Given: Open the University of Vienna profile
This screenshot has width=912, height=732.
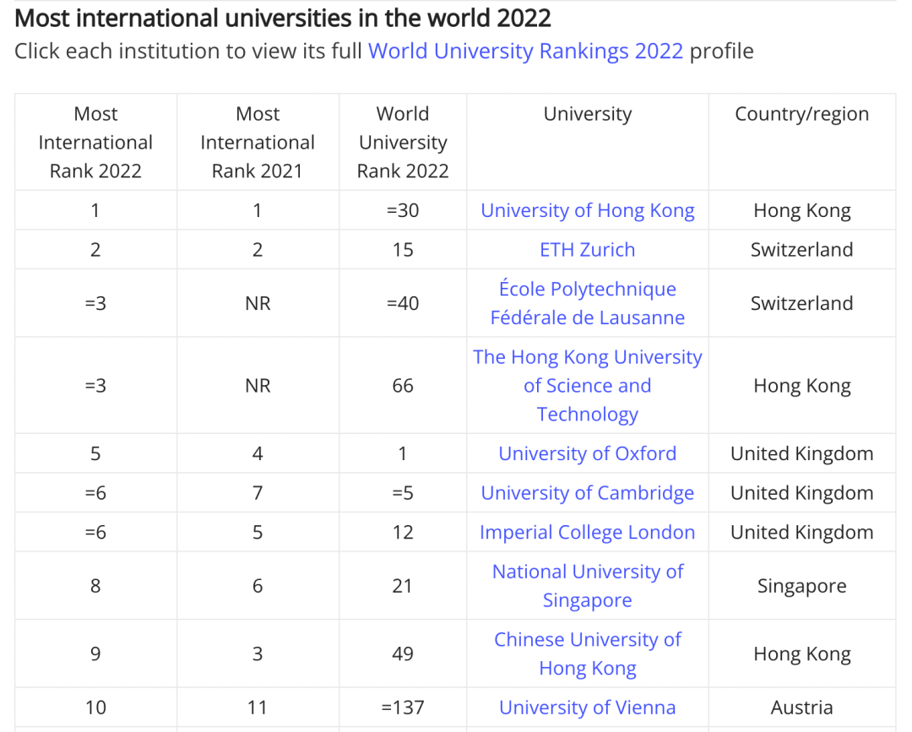Looking at the screenshot, I should [x=587, y=708].
